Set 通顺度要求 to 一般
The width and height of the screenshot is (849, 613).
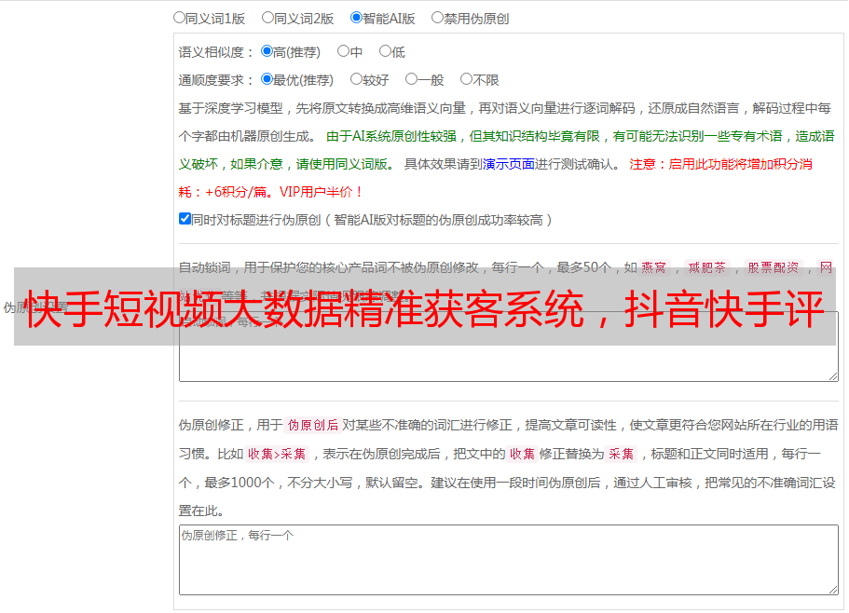click(x=412, y=79)
